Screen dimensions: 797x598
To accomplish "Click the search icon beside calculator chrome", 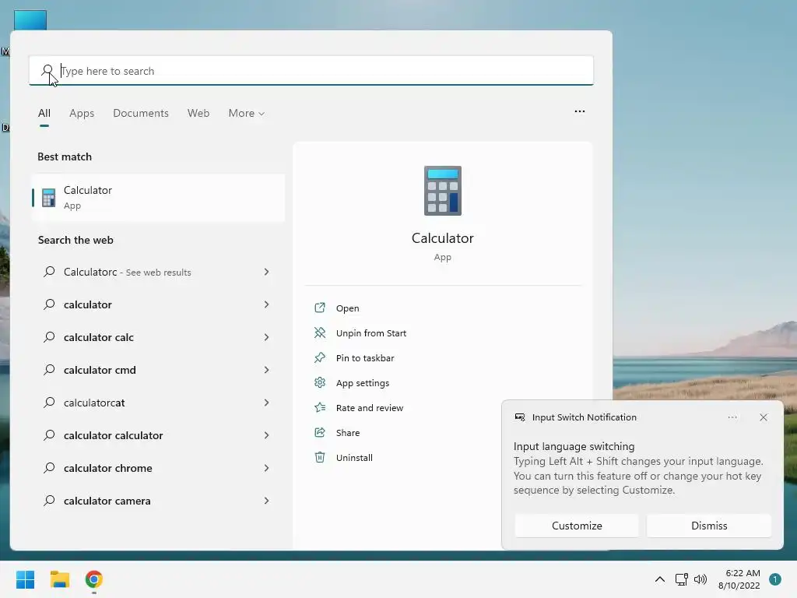I will tap(49, 468).
